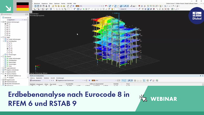Select the N internal force radio button
Viewport: 204px width, 115px height.
point(8,43)
